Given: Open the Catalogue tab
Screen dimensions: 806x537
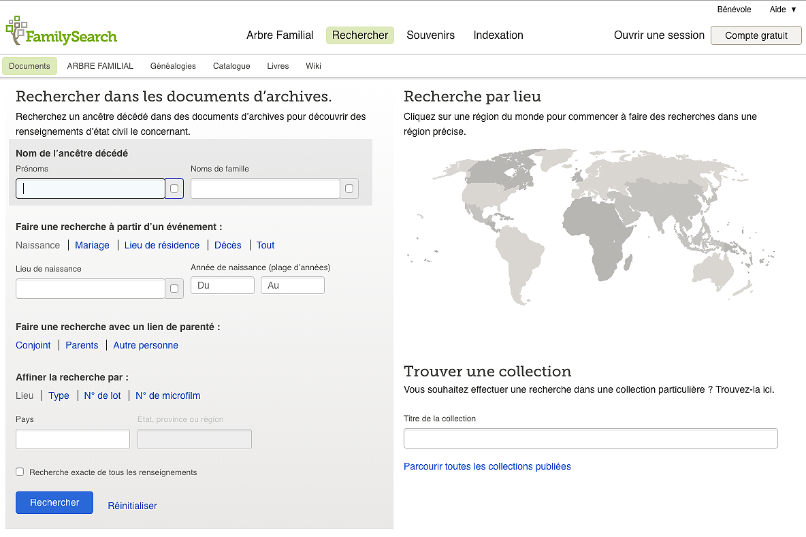Looking at the screenshot, I should click(x=231, y=66).
